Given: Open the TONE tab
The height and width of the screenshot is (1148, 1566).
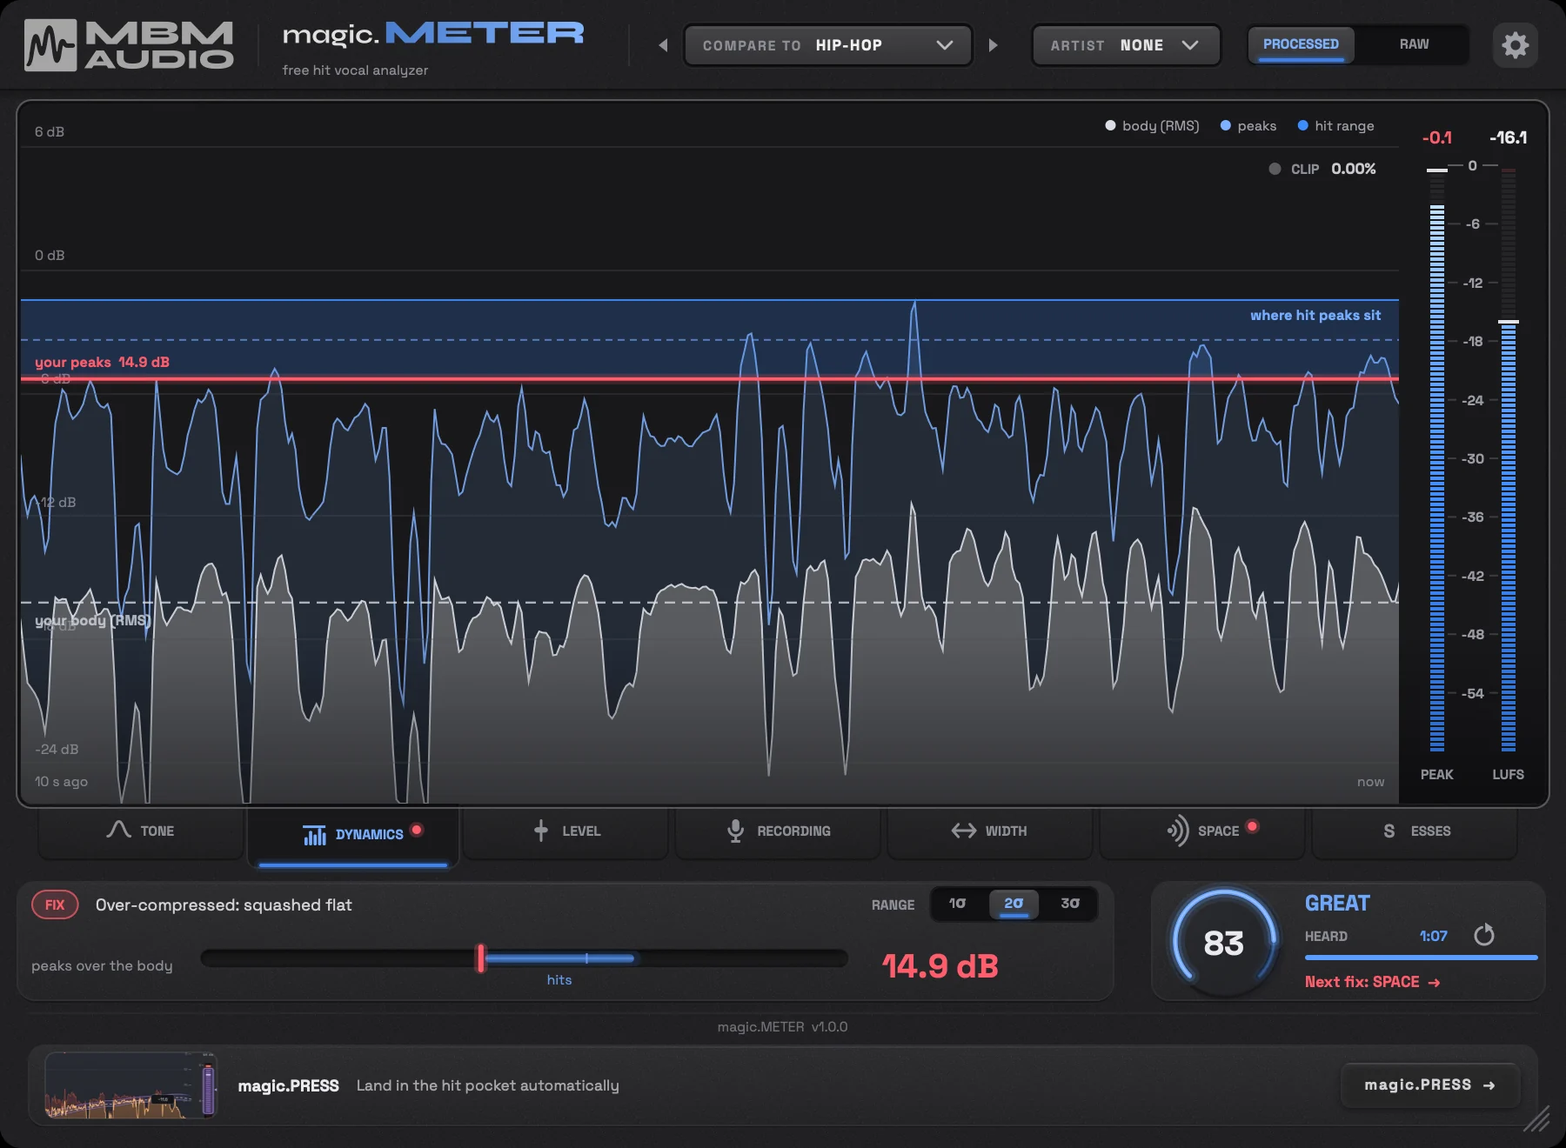Looking at the screenshot, I should coord(141,831).
